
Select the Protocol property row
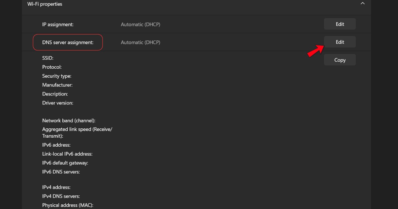tap(52, 67)
